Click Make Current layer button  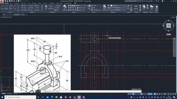pyautogui.click(x=81, y=8)
